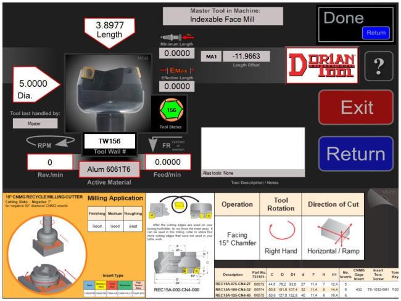Select the Rev./min 0 field
The image size is (401, 301).
click(50, 162)
